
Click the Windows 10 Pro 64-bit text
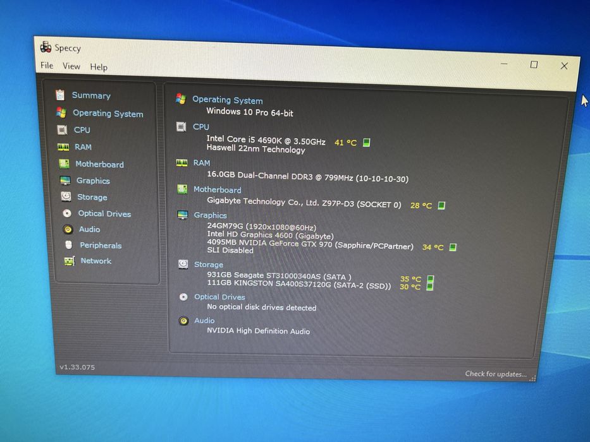coord(250,112)
